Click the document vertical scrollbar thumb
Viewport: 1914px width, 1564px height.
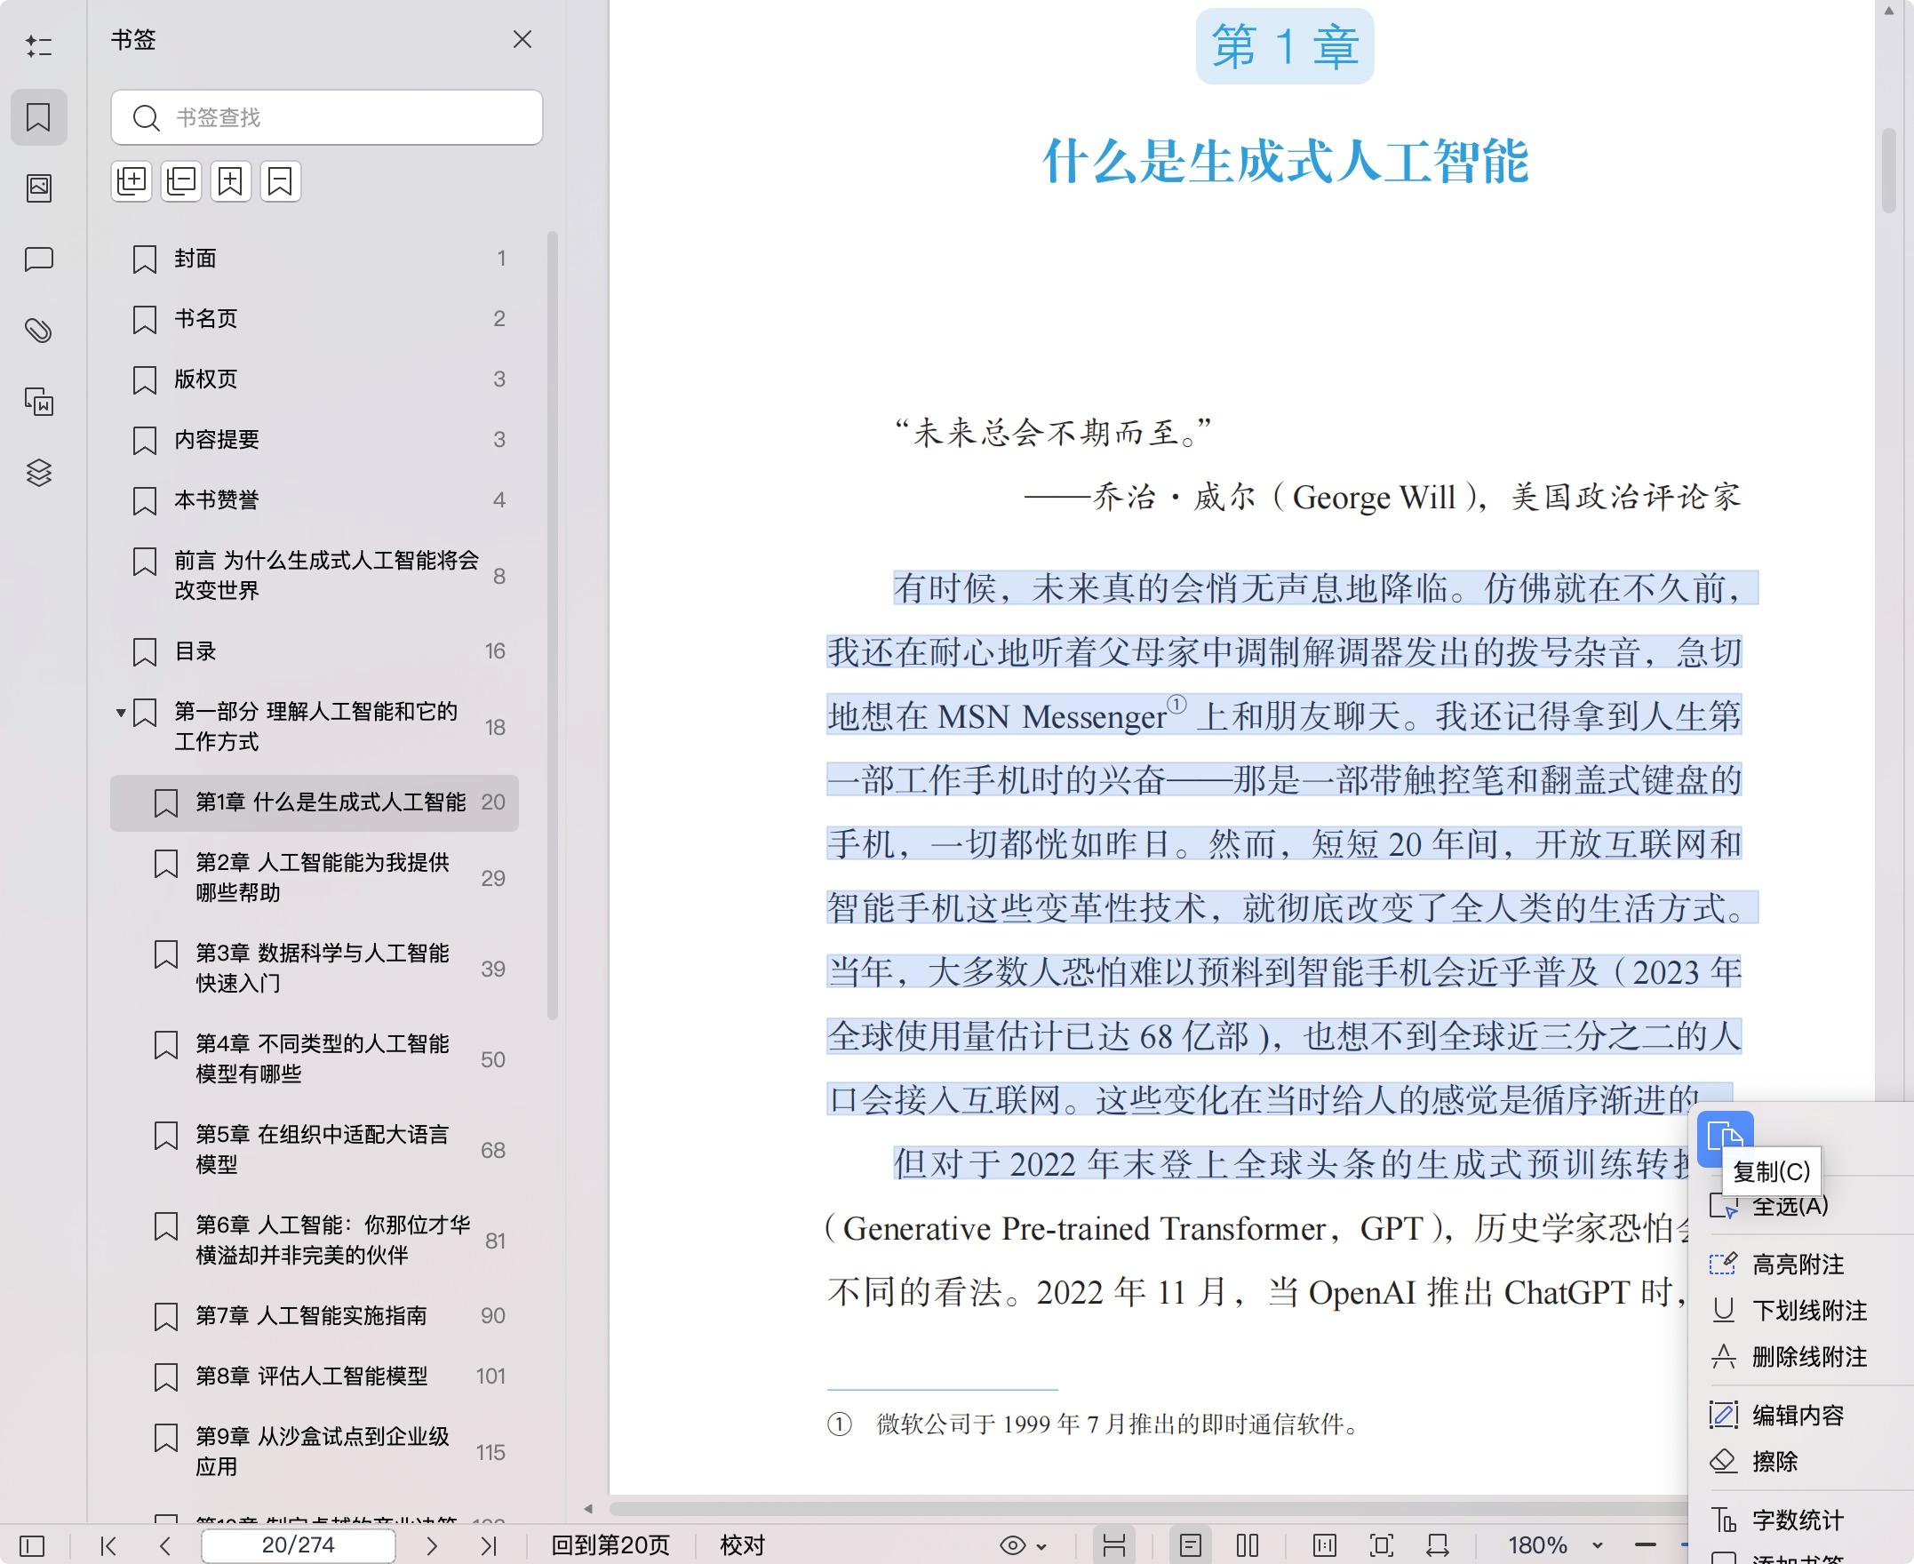tap(1888, 172)
